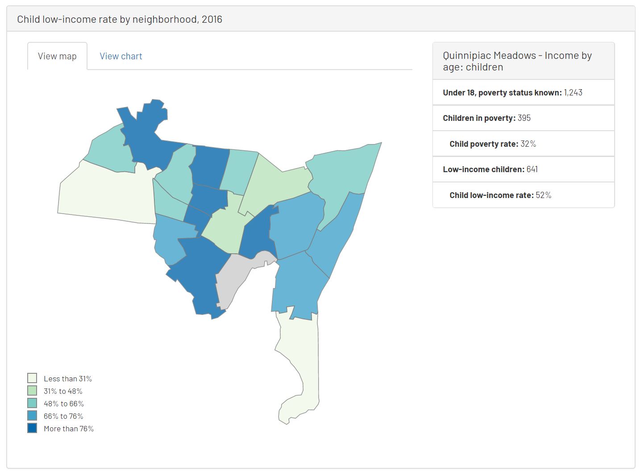Click the 'Under 18, poverty status known' row
The image size is (640, 475).
click(x=523, y=92)
